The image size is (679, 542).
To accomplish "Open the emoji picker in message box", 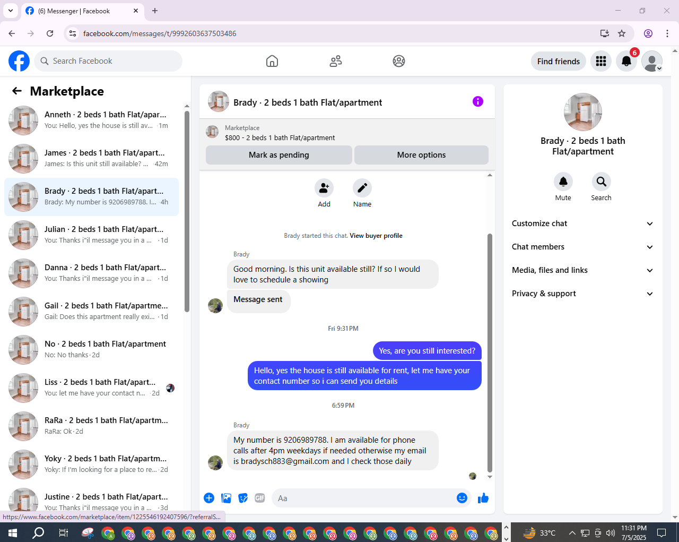I will [x=462, y=498].
